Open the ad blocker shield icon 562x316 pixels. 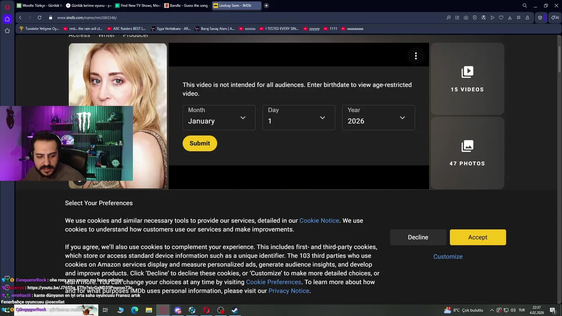[x=475, y=18]
